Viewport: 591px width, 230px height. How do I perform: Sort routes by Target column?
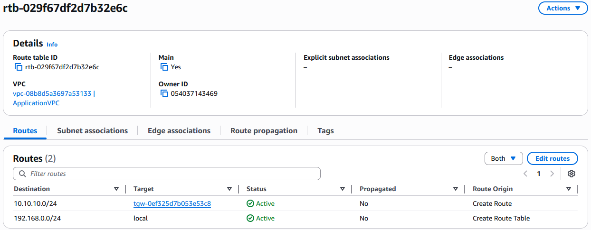pyautogui.click(x=229, y=189)
